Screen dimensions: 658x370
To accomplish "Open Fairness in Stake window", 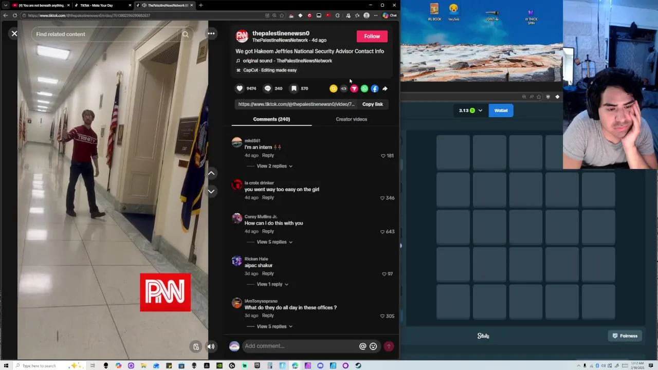I will point(625,336).
